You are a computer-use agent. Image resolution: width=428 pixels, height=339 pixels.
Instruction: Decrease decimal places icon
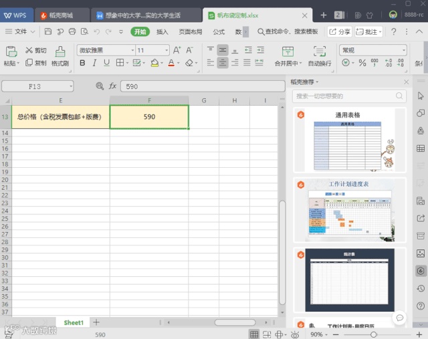pyautogui.click(x=400, y=63)
